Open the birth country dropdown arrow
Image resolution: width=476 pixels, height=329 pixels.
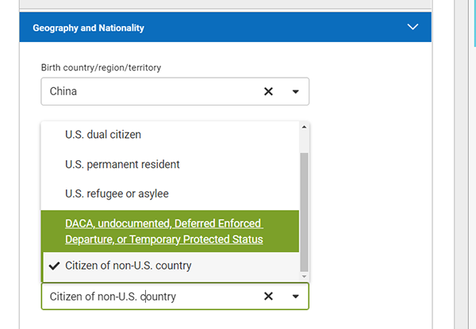pos(295,92)
